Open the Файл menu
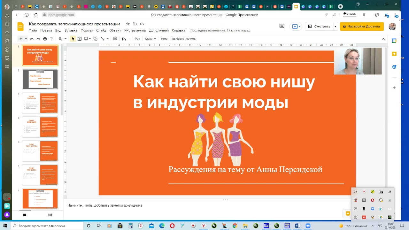 (33, 30)
